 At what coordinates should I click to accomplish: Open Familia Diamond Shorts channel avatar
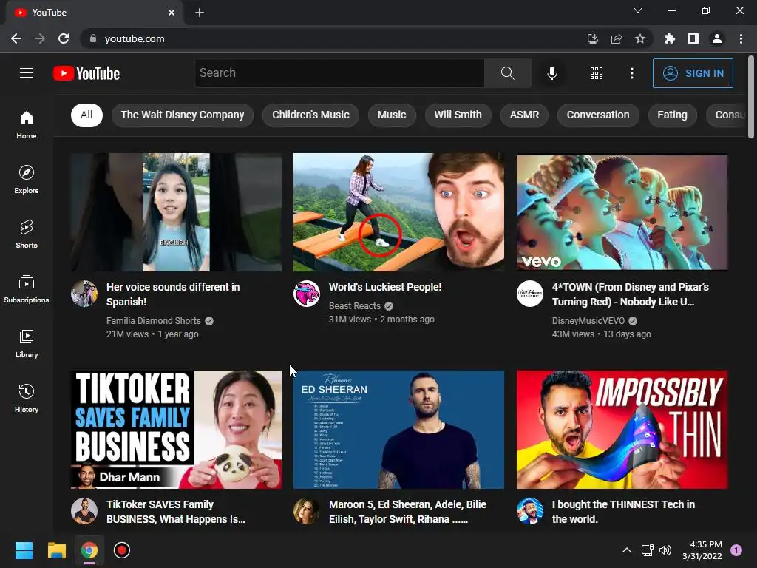[x=84, y=293]
